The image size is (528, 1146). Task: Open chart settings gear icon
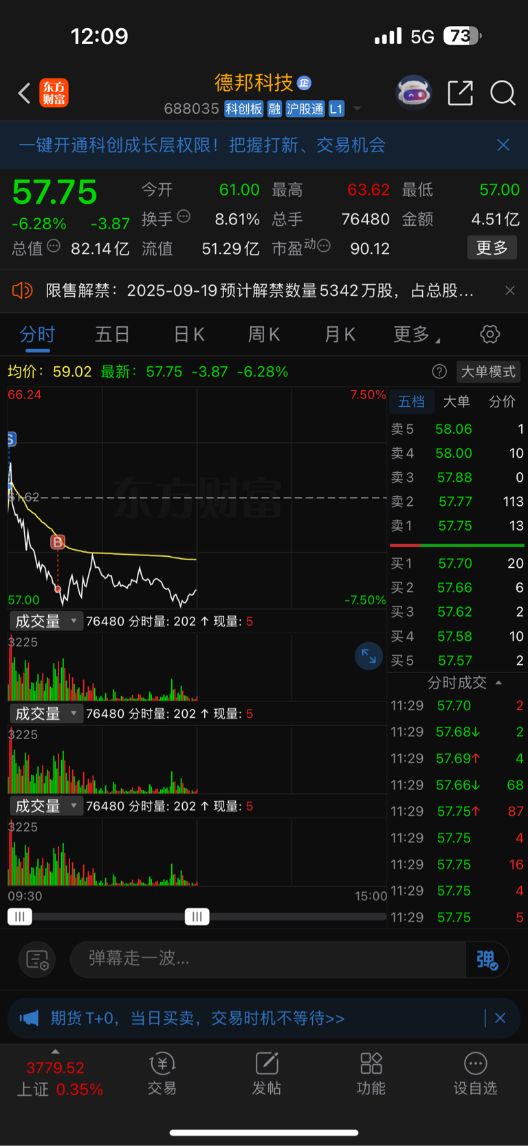(489, 335)
